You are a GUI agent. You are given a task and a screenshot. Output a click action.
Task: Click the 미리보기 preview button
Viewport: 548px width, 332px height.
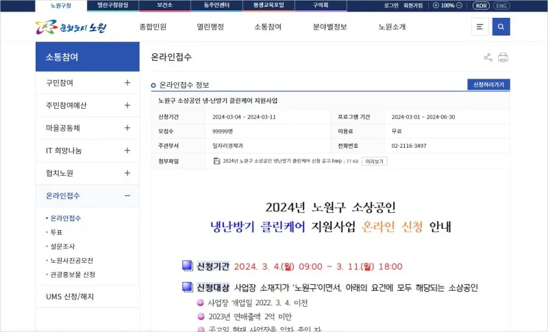374,162
